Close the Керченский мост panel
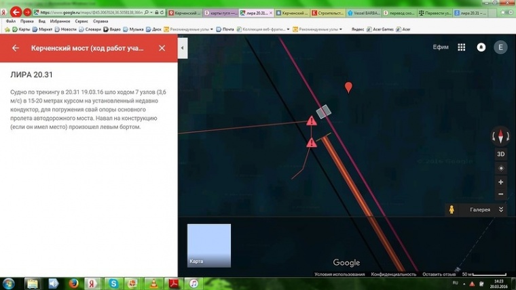The height and width of the screenshot is (290, 516). [162, 48]
